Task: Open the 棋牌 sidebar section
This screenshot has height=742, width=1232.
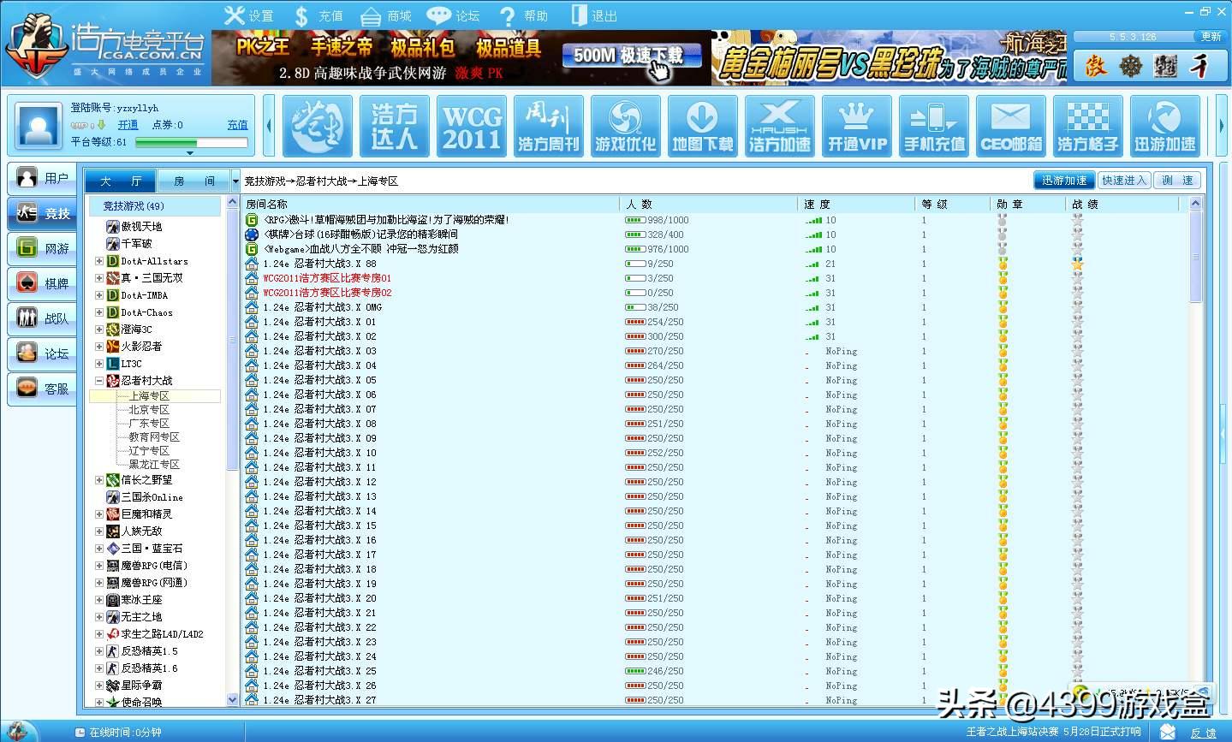Action: point(43,283)
